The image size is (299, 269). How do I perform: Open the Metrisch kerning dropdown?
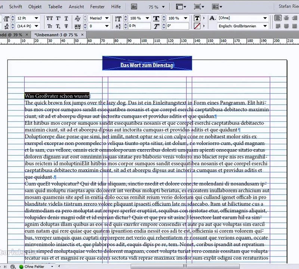(x=107, y=18)
